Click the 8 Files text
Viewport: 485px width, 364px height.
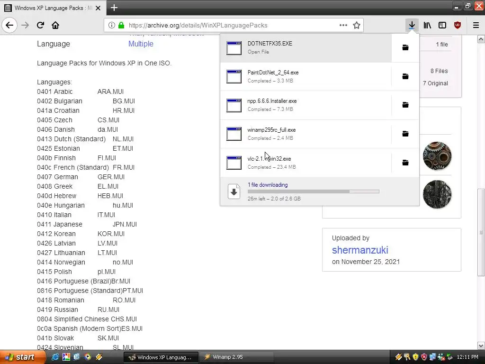439,71
